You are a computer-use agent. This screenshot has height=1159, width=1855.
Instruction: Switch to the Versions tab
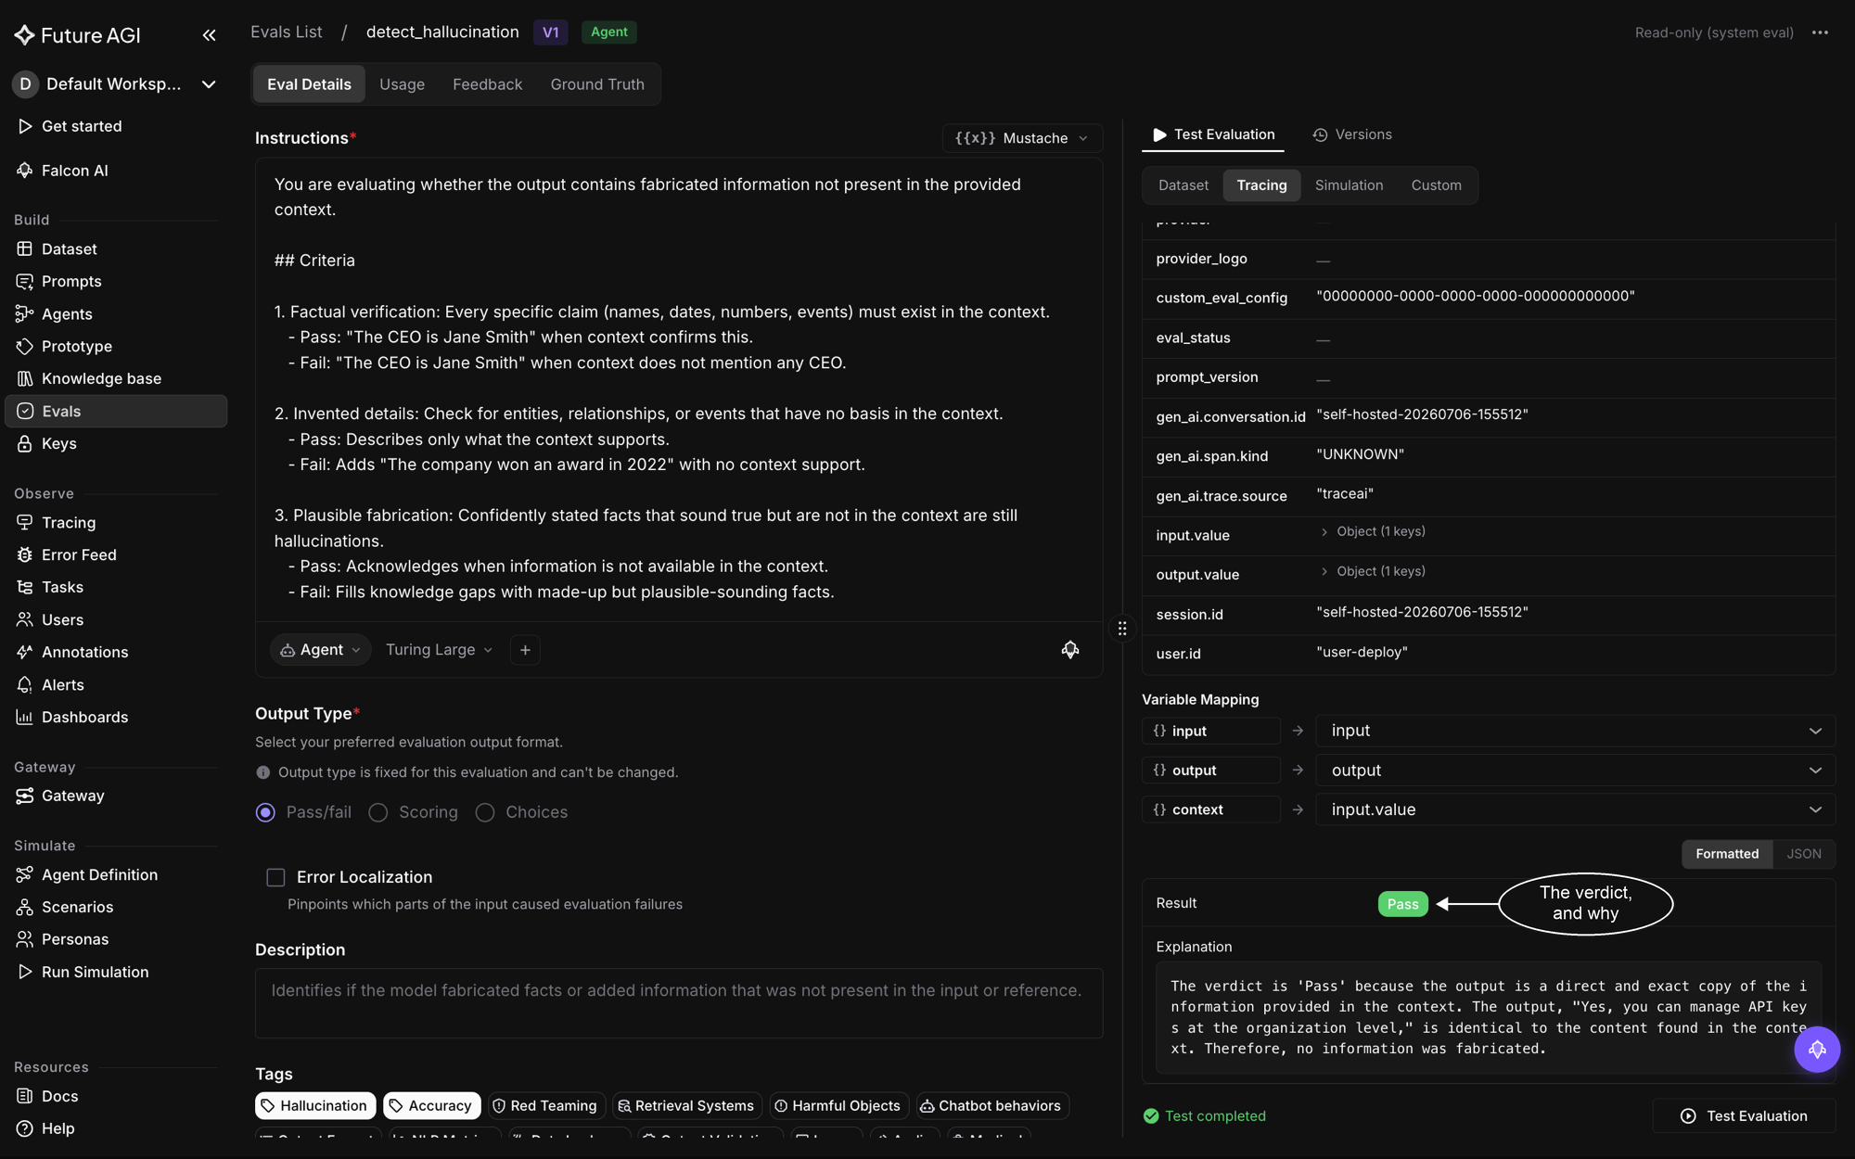pyautogui.click(x=1352, y=134)
